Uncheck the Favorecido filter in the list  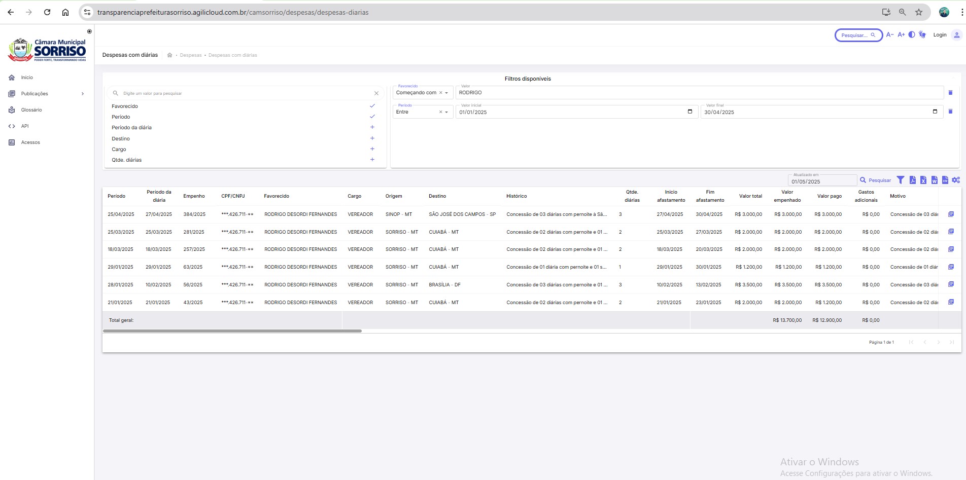[x=372, y=106]
